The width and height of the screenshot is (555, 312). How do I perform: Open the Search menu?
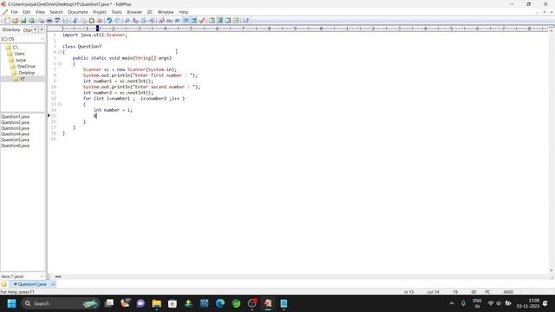click(55, 12)
